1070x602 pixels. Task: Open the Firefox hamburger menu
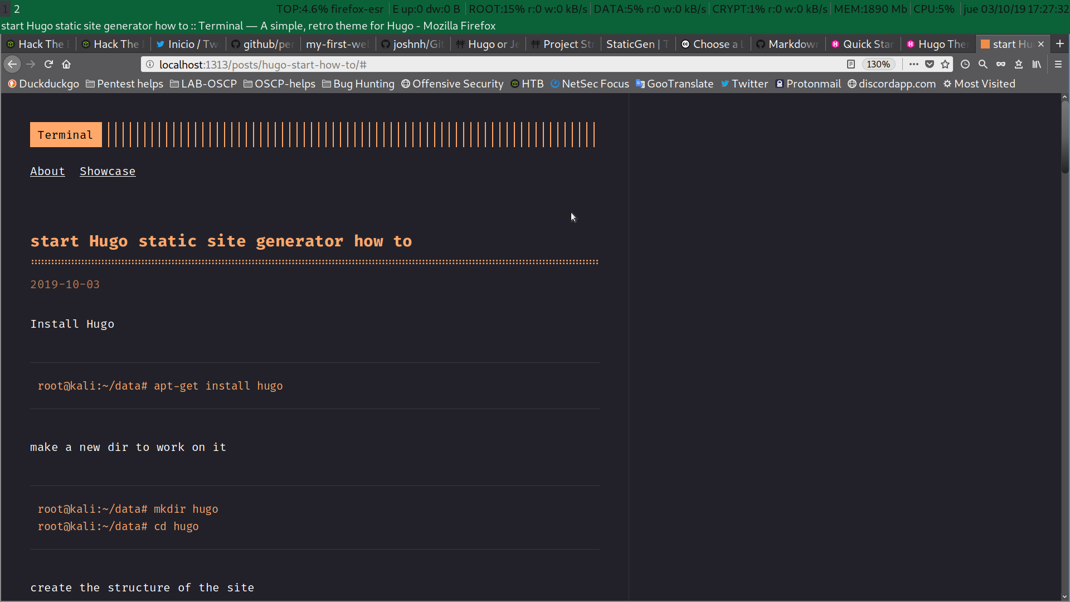[1058, 65]
